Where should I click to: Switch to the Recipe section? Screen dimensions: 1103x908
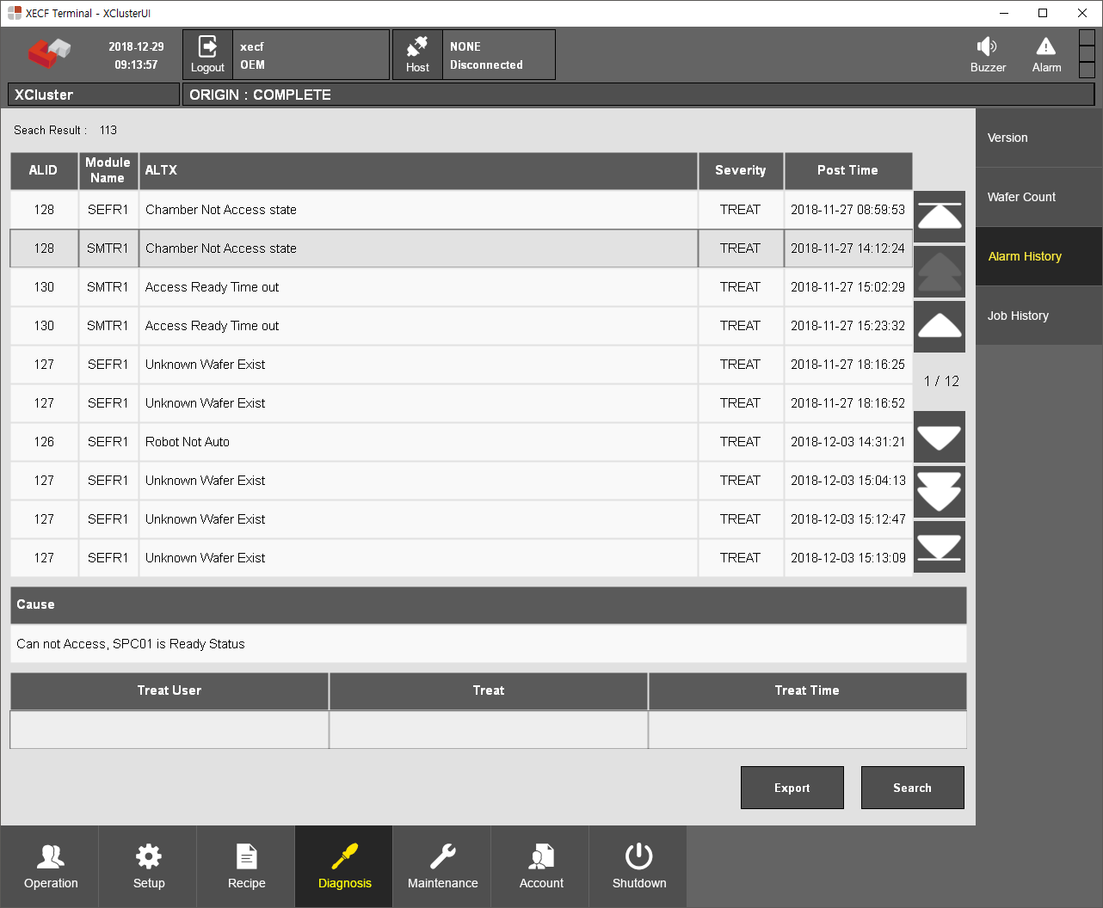[x=247, y=867]
